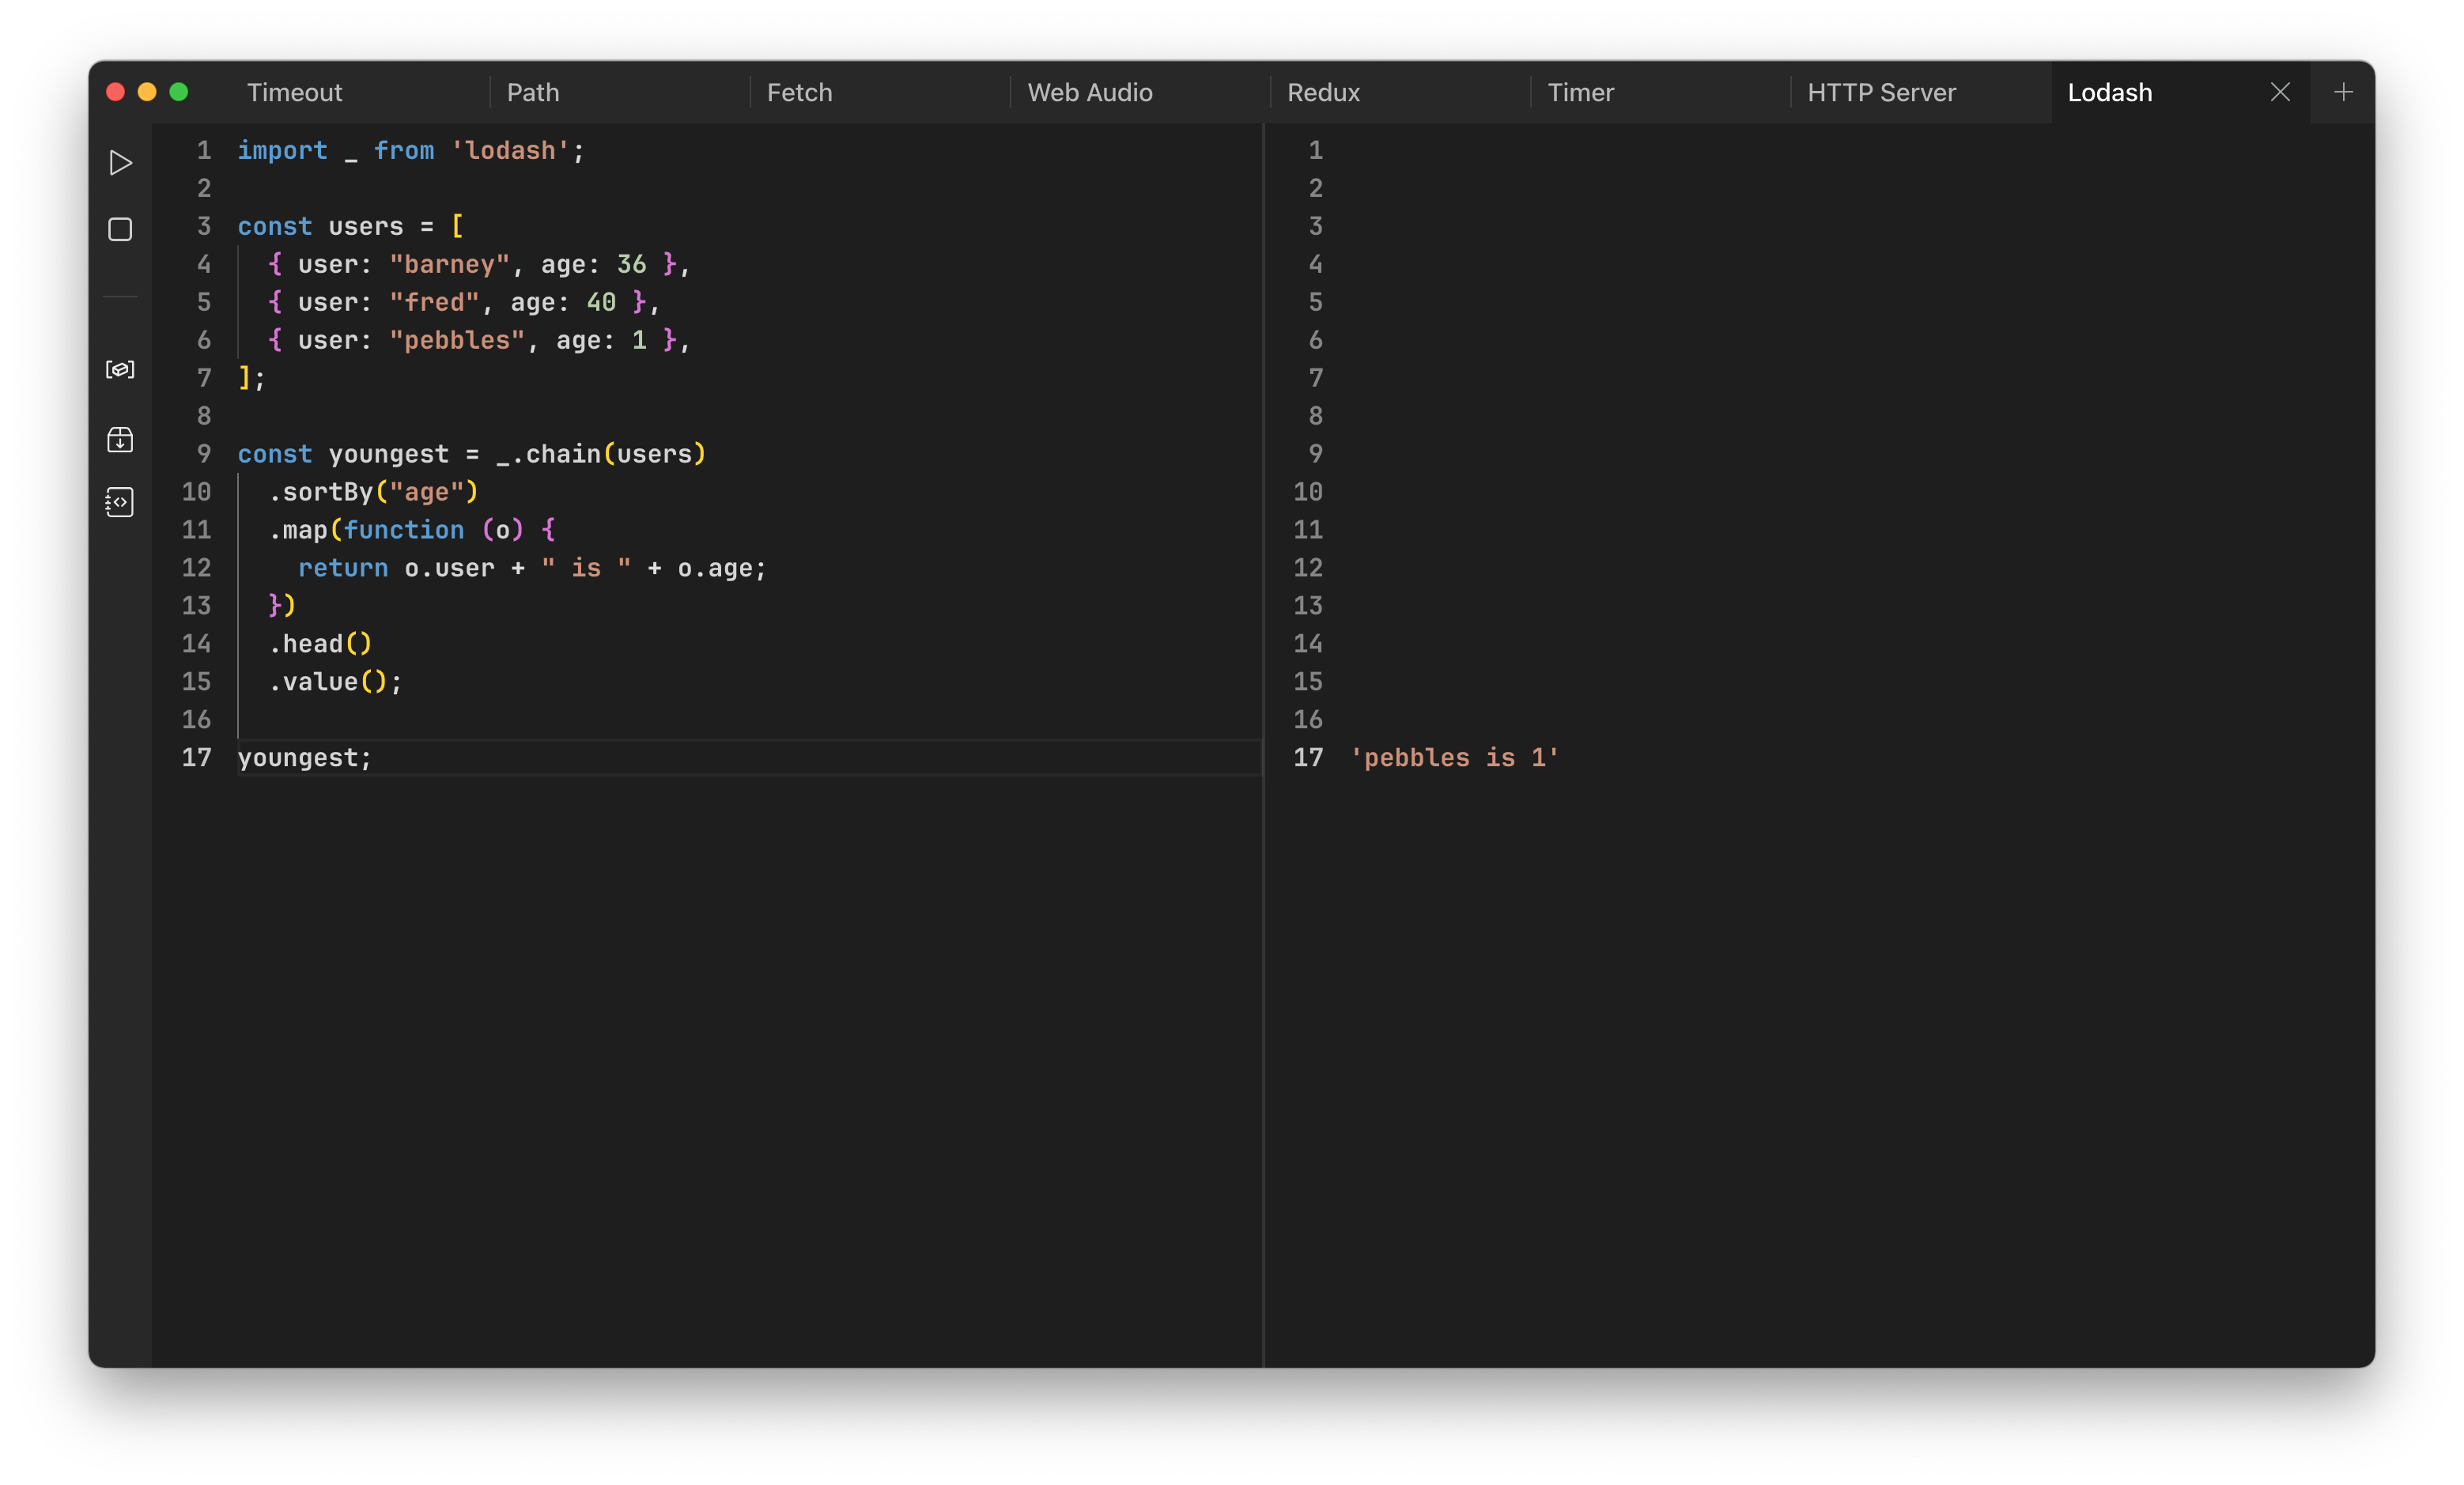Add a new tab with the plus icon
2464x1485 pixels.
pyautogui.click(x=2343, y=92)
